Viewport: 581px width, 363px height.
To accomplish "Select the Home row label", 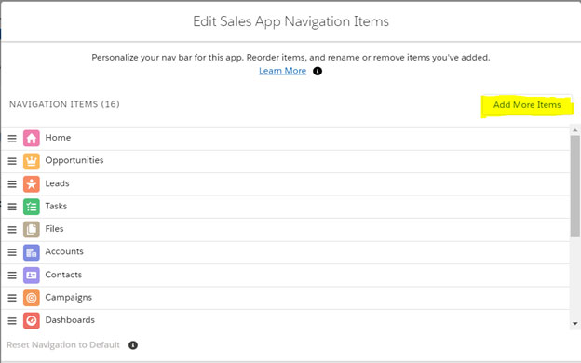I will pos(58,138).
